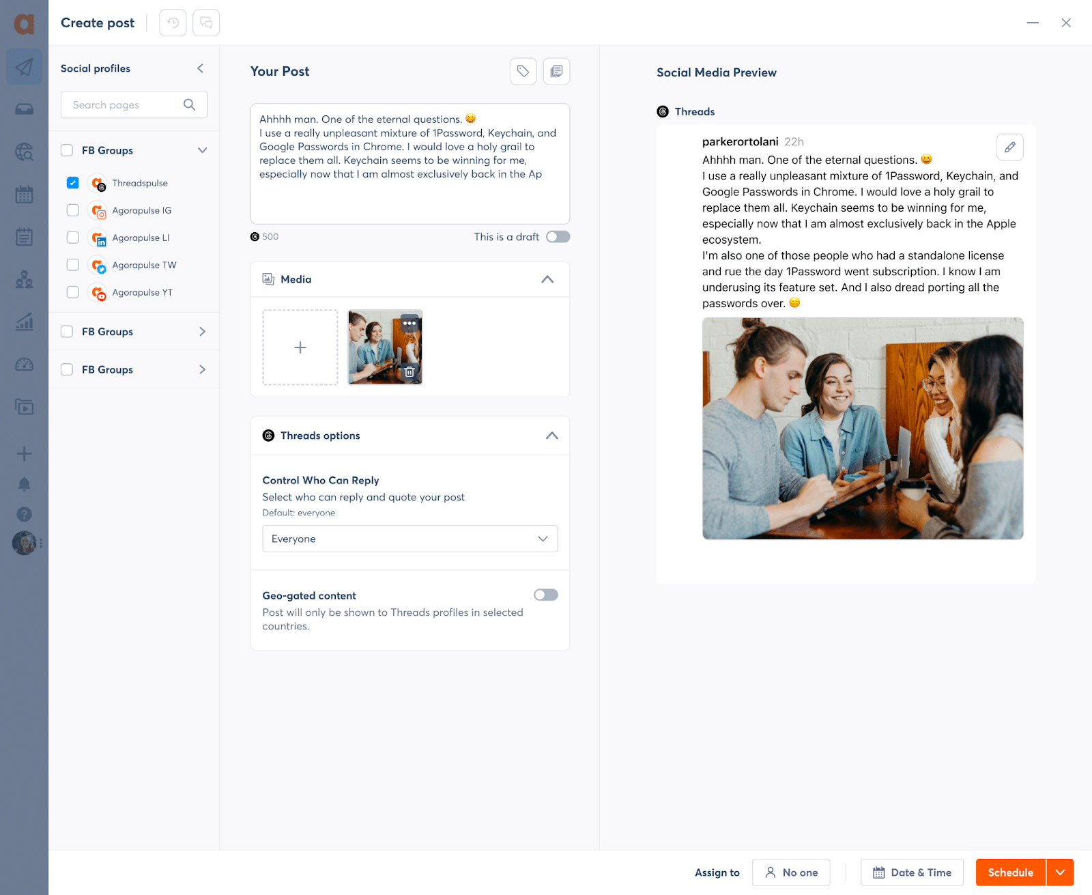The image size is (1092, 895).
Task: Check the second FB Groups group checkbox
Action: click(x=67, y=332)
